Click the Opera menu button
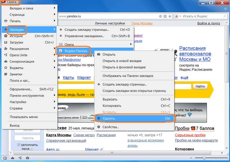Screen dimensions: 230x162 tap(11, 2)
